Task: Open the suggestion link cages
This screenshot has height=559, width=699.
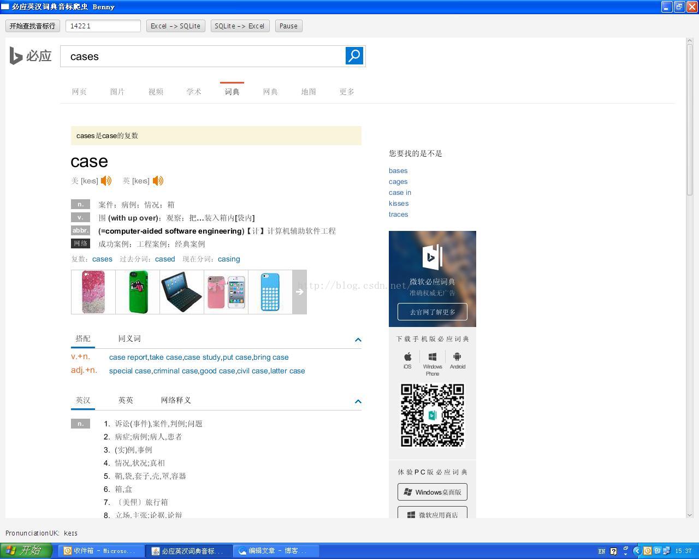Action: coord(398,181)
